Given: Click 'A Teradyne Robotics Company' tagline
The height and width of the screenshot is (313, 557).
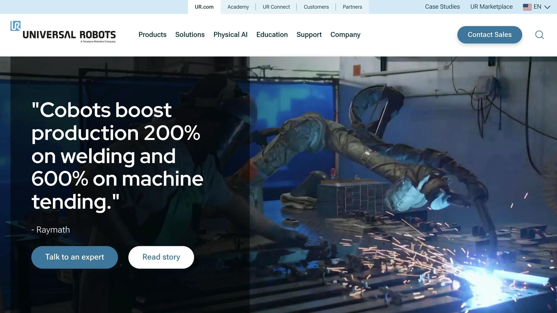Looking at the screenshot, I should click(98, 42).
